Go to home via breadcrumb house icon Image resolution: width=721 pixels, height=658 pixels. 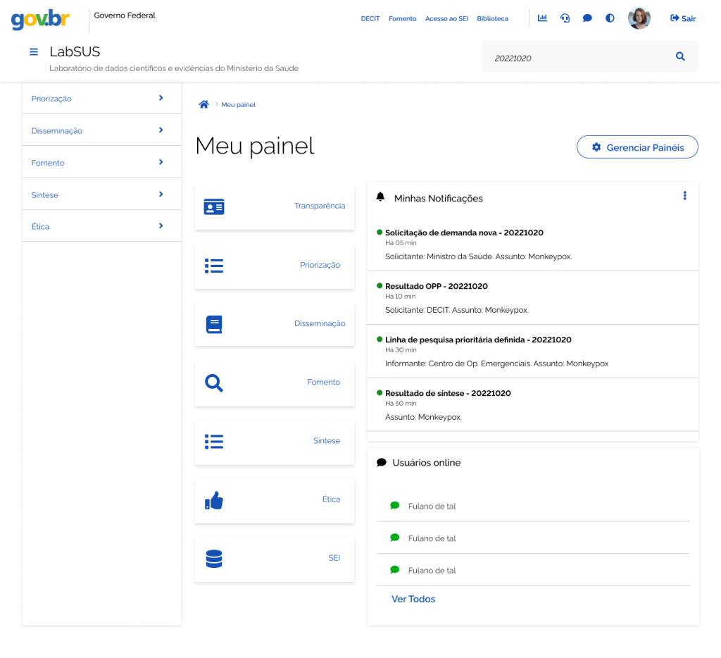(x=203, y=104)
